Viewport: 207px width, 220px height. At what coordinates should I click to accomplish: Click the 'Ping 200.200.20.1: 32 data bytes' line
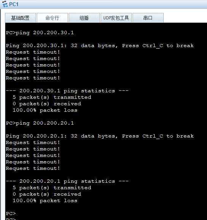coord(100,136)
